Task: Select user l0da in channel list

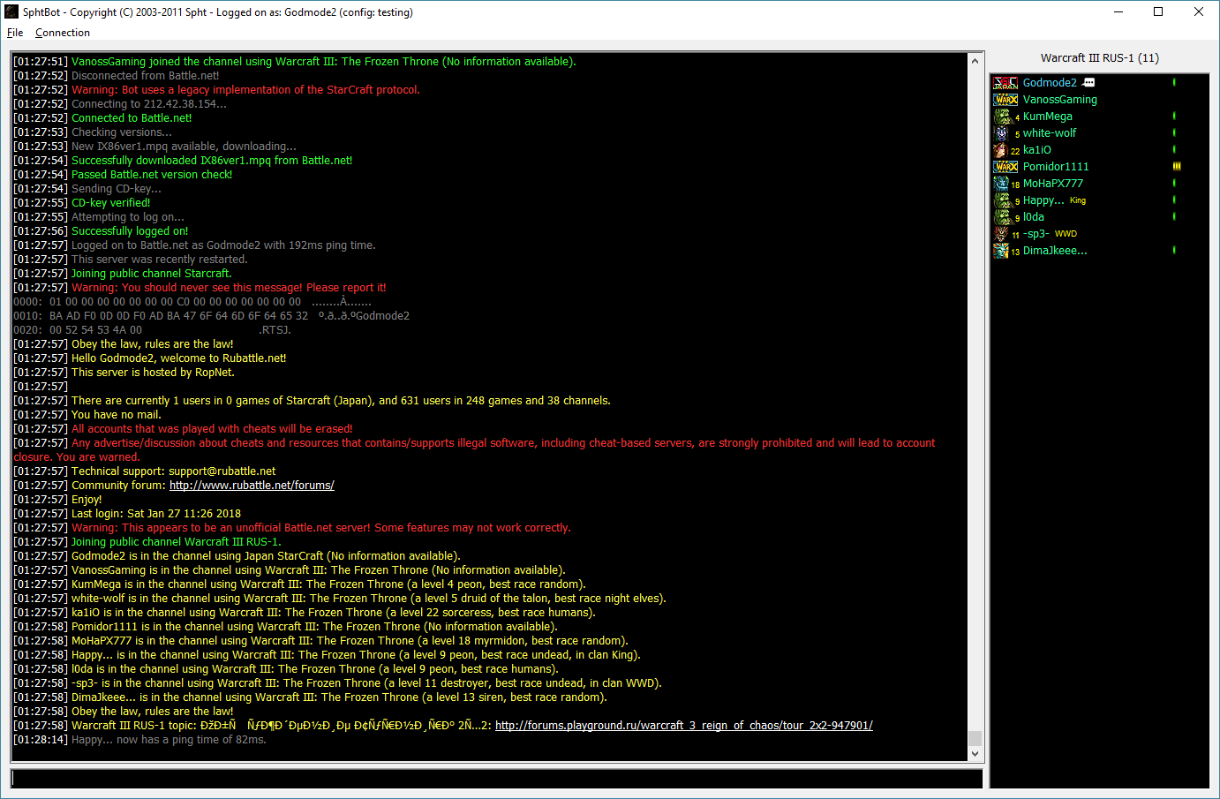Action: [1034, 217]
